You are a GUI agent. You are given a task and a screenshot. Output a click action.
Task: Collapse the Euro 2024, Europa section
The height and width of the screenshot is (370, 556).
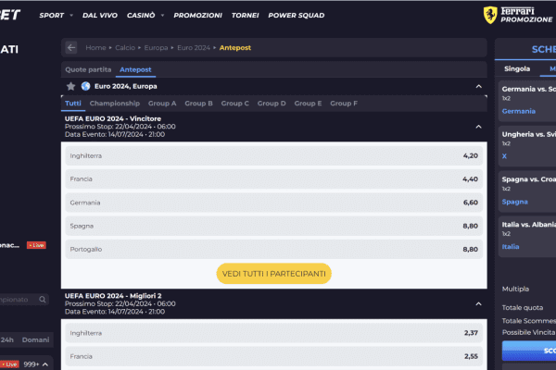pos(479,86)
